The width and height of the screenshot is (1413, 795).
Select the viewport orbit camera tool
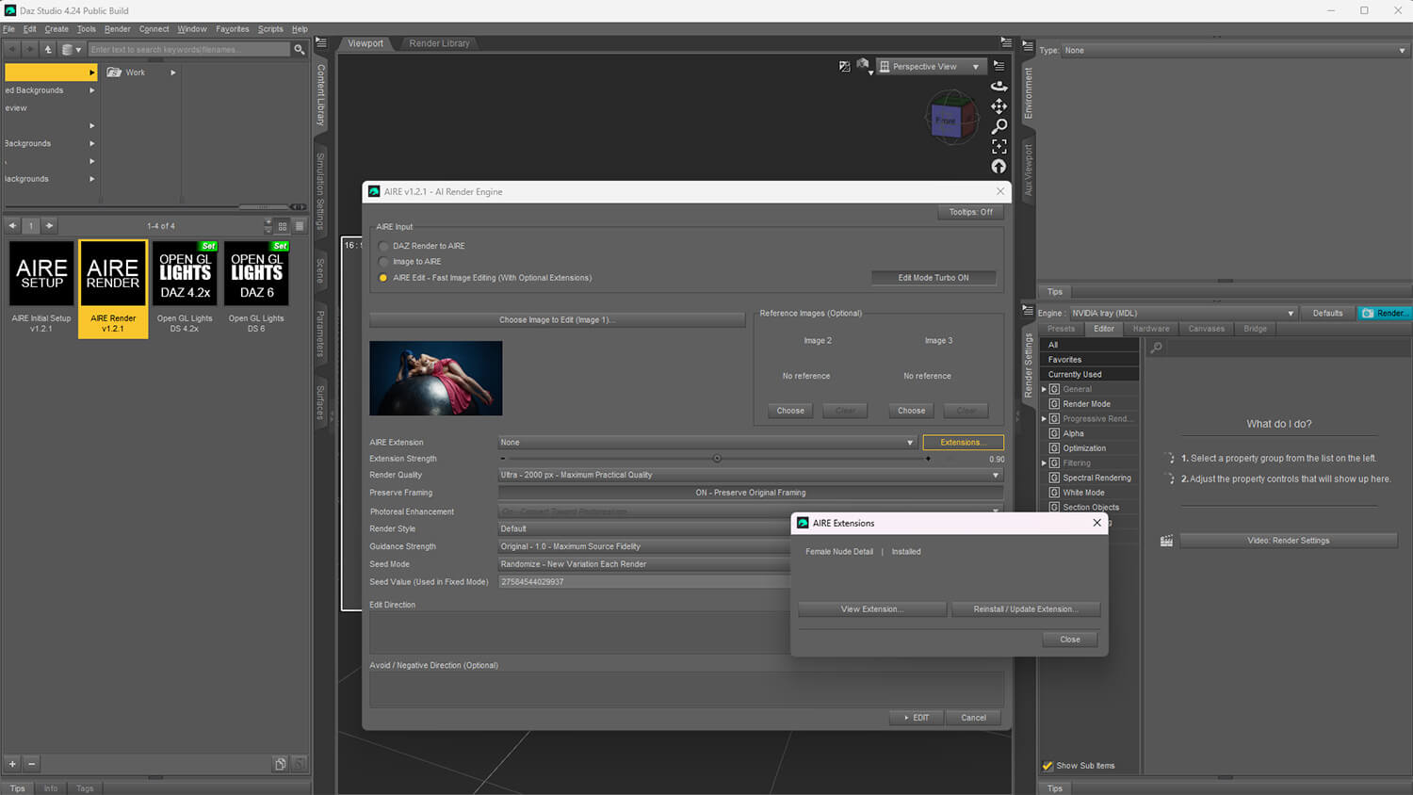click(999, 86)
